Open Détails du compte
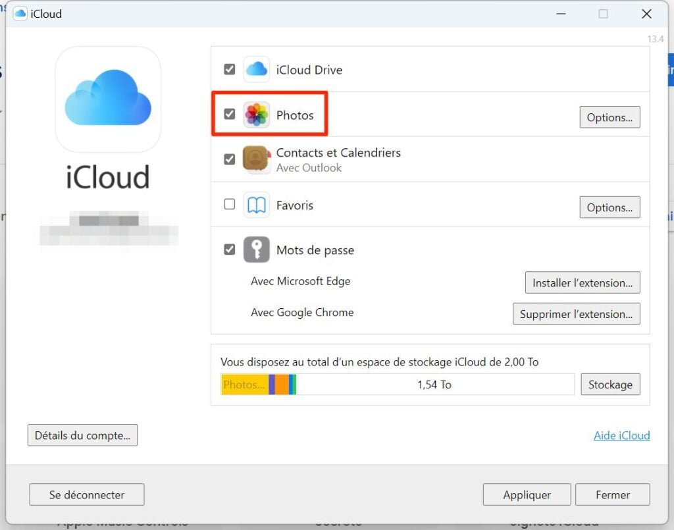The image size is (674, 530). [x=82, y=435]
